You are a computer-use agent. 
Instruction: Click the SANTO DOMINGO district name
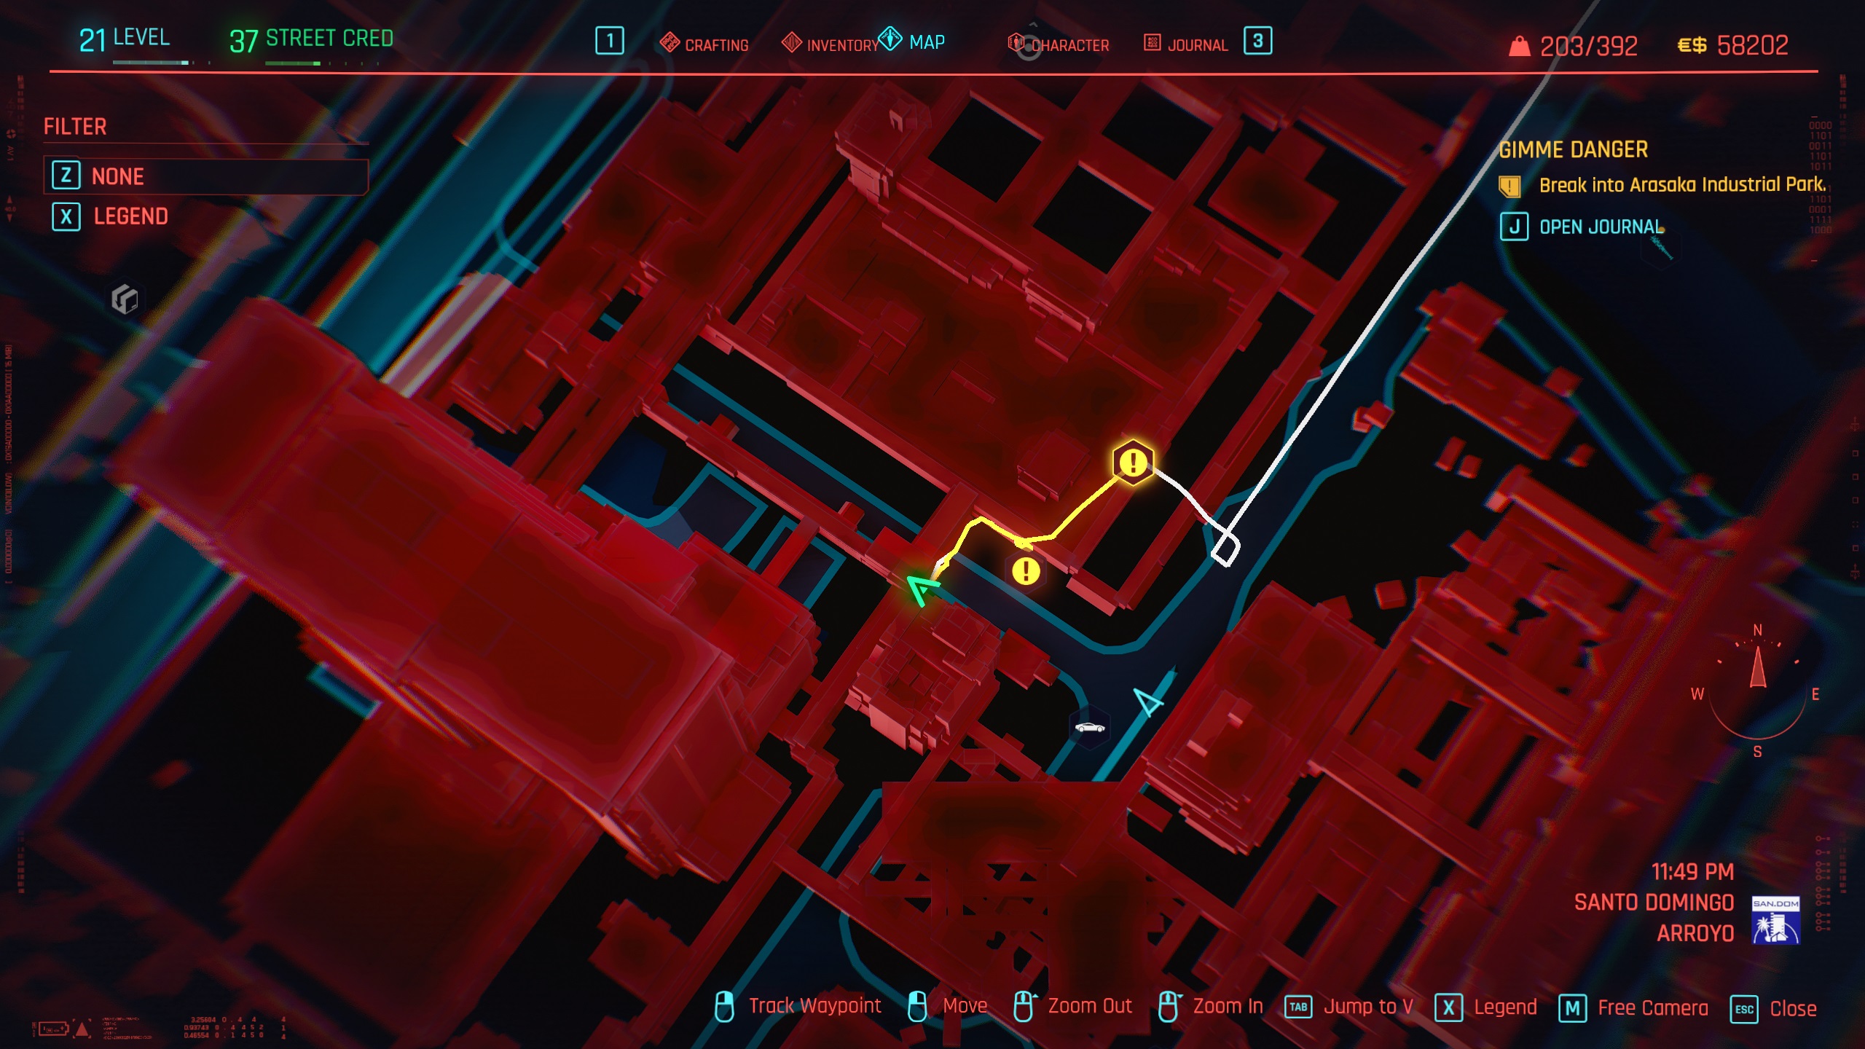click(1654, 903)
